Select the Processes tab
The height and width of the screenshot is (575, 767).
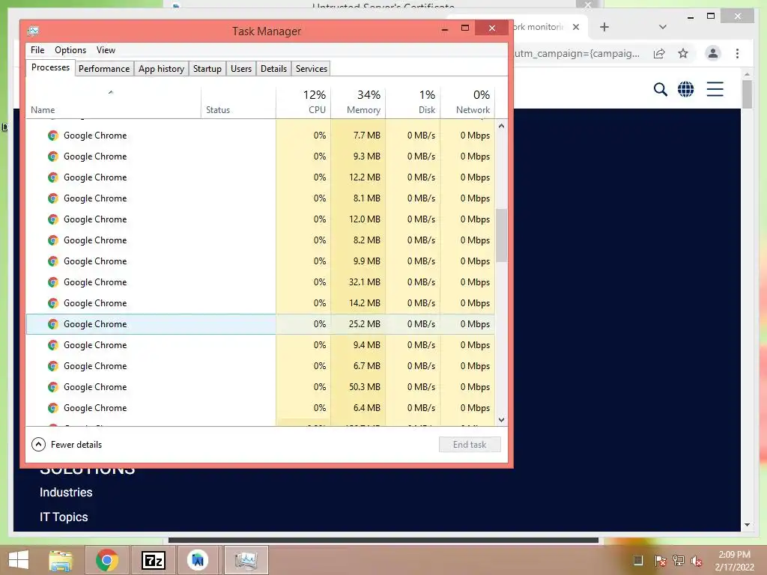point(50,67)
